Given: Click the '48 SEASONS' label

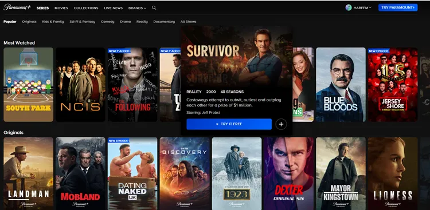Looking at the screenshot, I should click(x=232, y=92).
